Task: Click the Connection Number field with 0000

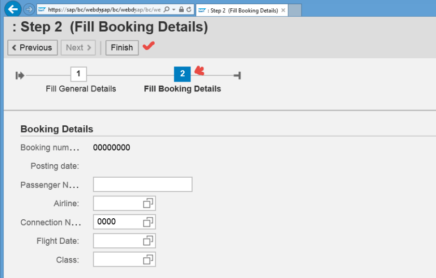Action: pos(124,222)
